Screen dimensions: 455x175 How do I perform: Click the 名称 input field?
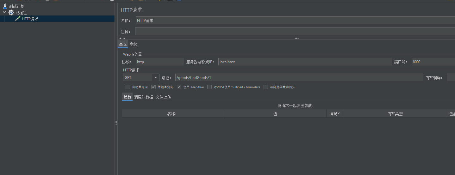(x=295, y=21)
